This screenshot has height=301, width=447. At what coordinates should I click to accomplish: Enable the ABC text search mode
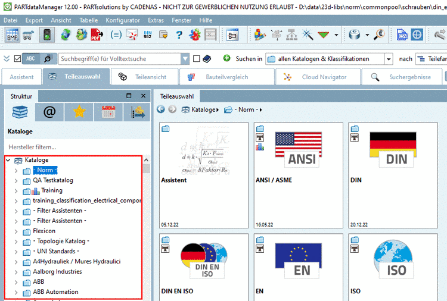(x=31, y=59)
